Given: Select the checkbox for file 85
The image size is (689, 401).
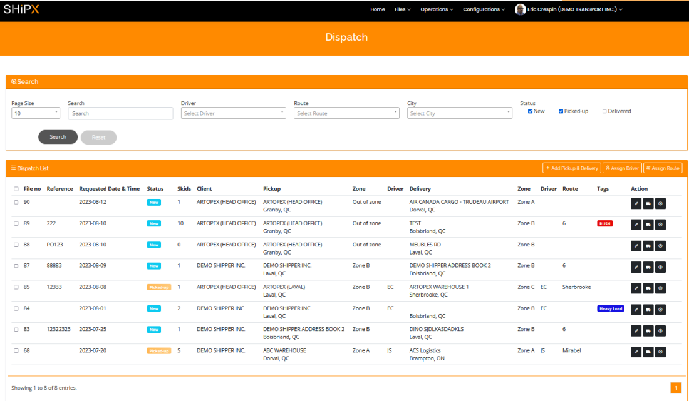Looking at the screenshot, I should click(16, 287).
